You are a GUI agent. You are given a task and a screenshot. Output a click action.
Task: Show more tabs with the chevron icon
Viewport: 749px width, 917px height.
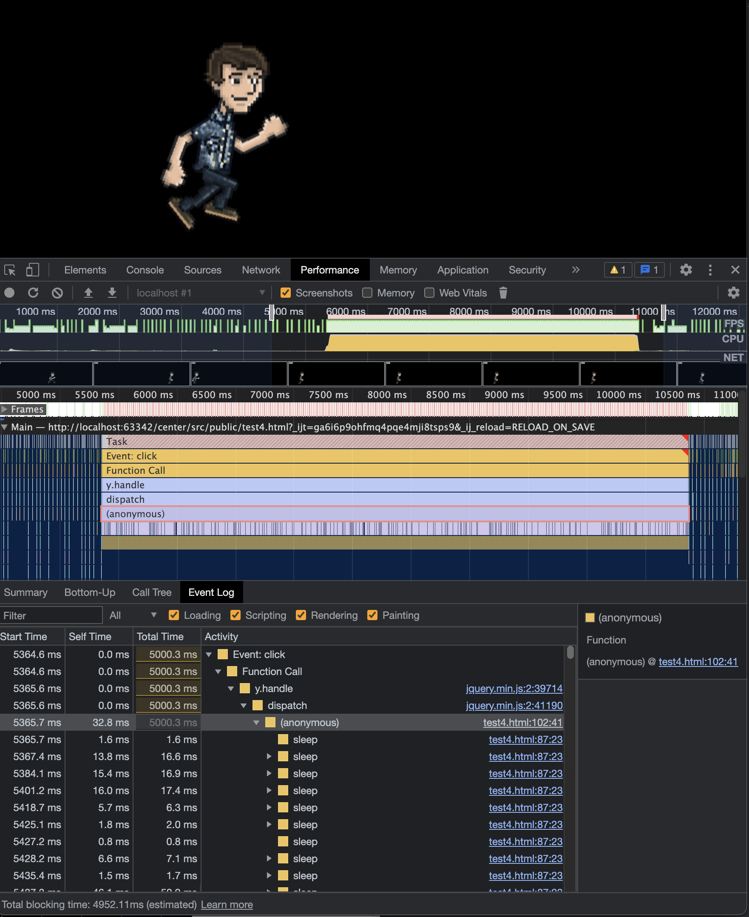coord(576,270)
